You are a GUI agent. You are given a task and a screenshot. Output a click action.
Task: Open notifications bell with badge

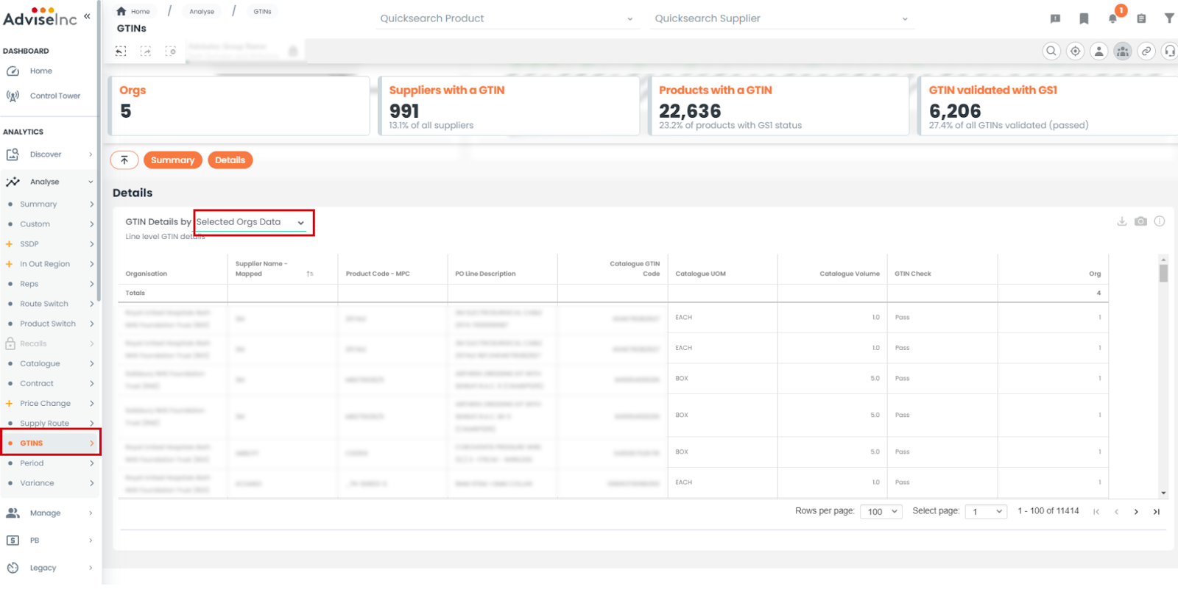tap(1113, 18)
